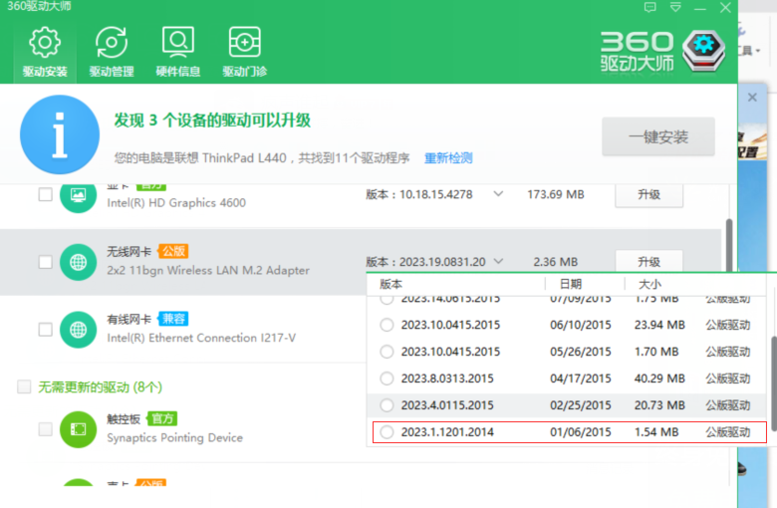
Task: Select version 2023.1.1201.2014 radio button
Action: (x=387, y=432)
